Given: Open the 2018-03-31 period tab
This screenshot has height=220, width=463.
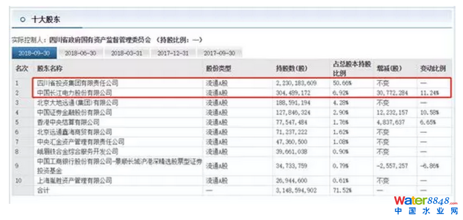Looking at the screenshot, I should 126,53.
